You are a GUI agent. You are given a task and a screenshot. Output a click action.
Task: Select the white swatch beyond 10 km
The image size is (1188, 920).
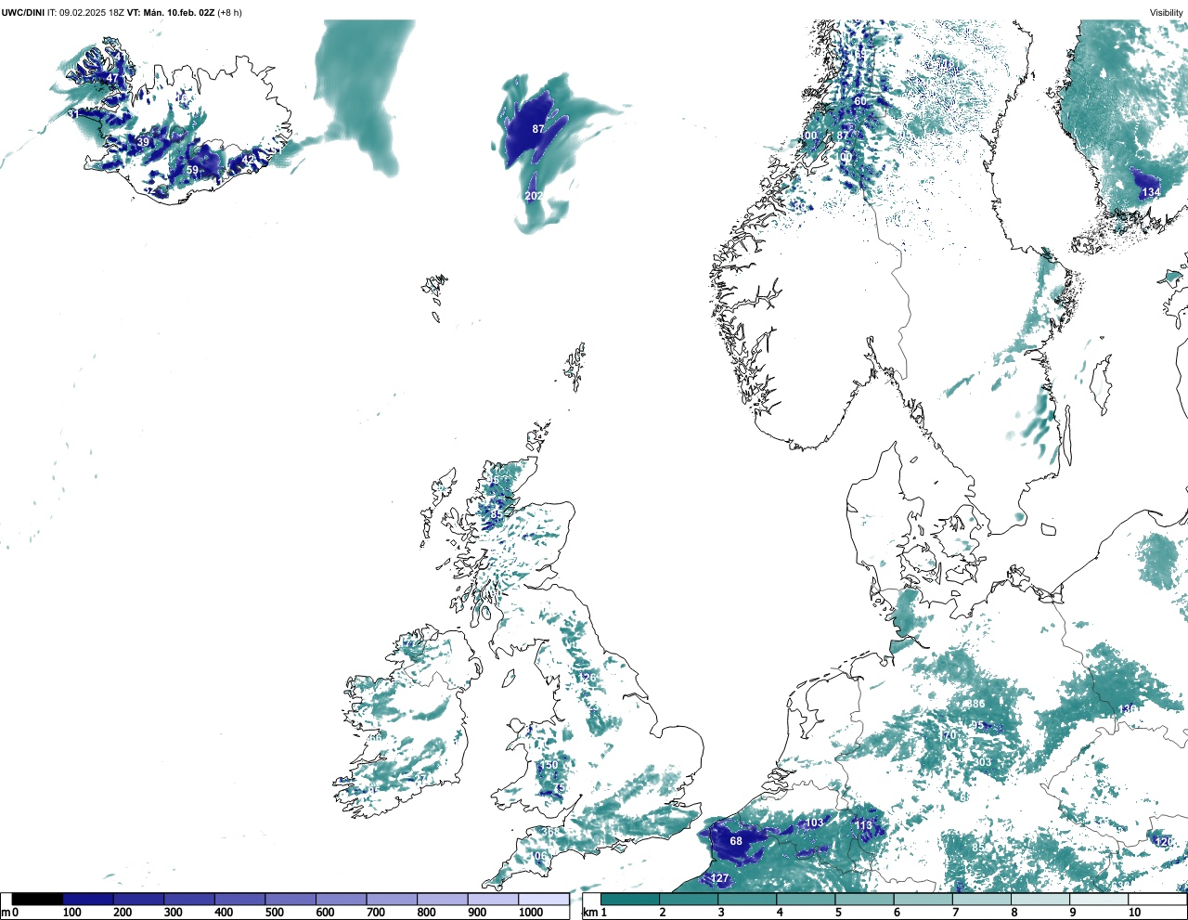[x=1156, y=900]
